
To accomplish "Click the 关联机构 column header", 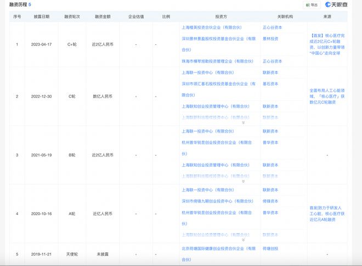I will (285, 16).
